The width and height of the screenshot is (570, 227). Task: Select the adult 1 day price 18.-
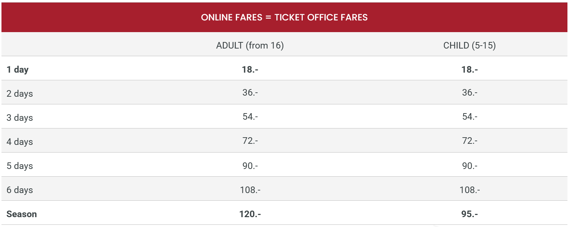click(x=250, y=69)
